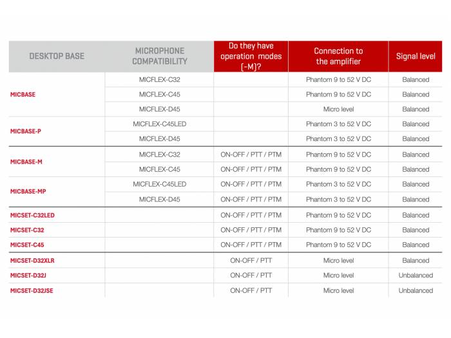The image size is (451, 338).
Task: Click the ON-OFF / PTT cell for MICSET-D32JSE
Action: pos(251,290)
